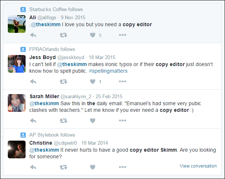Open View conversation link

click(198, 166)
